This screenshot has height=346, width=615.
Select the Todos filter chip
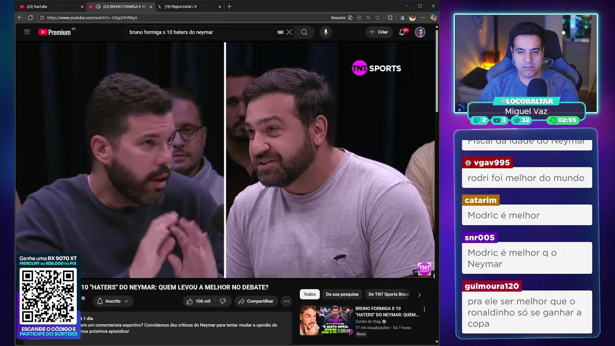click(x=310, y=294)
